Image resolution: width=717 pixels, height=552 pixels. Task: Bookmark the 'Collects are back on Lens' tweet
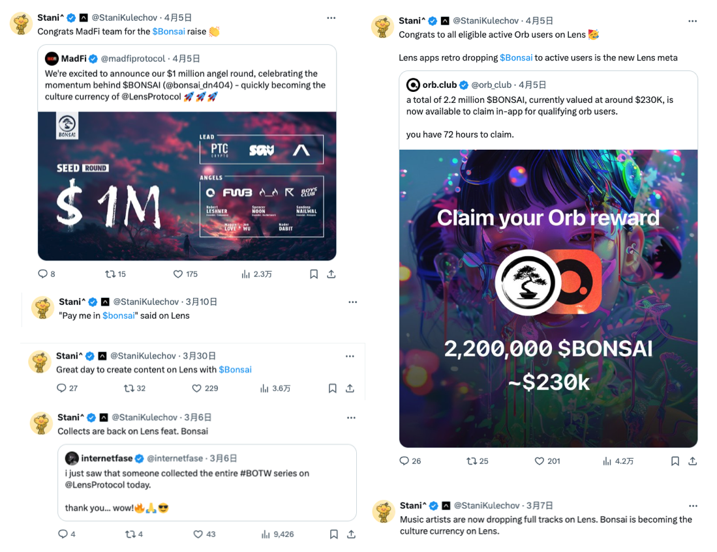click(334, 534)
